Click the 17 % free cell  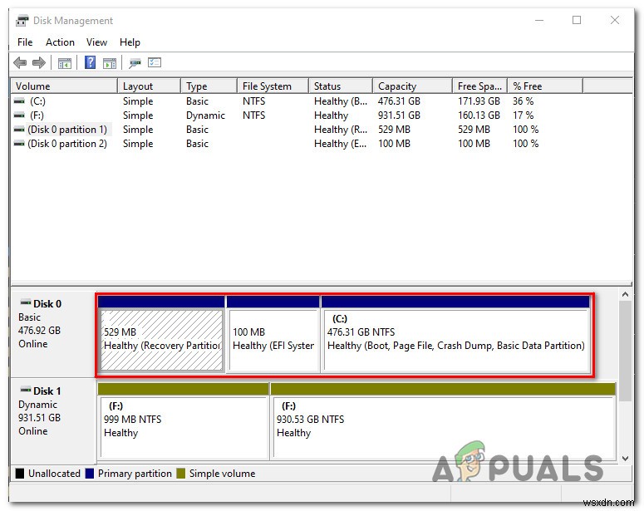[x=523, y=115]
